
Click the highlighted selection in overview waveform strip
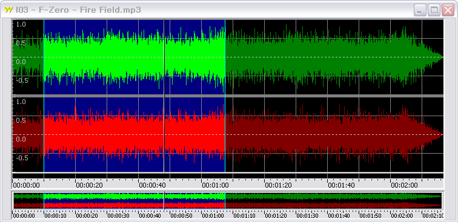134,201
